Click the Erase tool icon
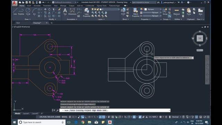The width and height of the screenshot is (222, 125). (x=59, y=9)
